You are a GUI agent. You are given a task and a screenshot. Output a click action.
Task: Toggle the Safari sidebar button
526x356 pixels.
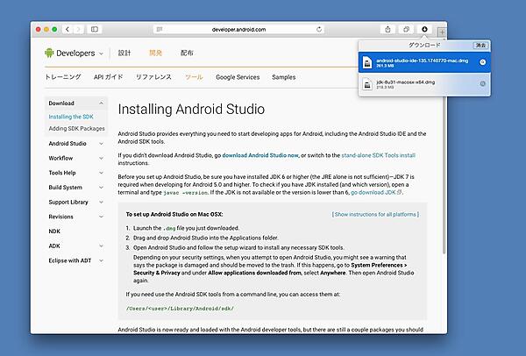tap(95, 29)
